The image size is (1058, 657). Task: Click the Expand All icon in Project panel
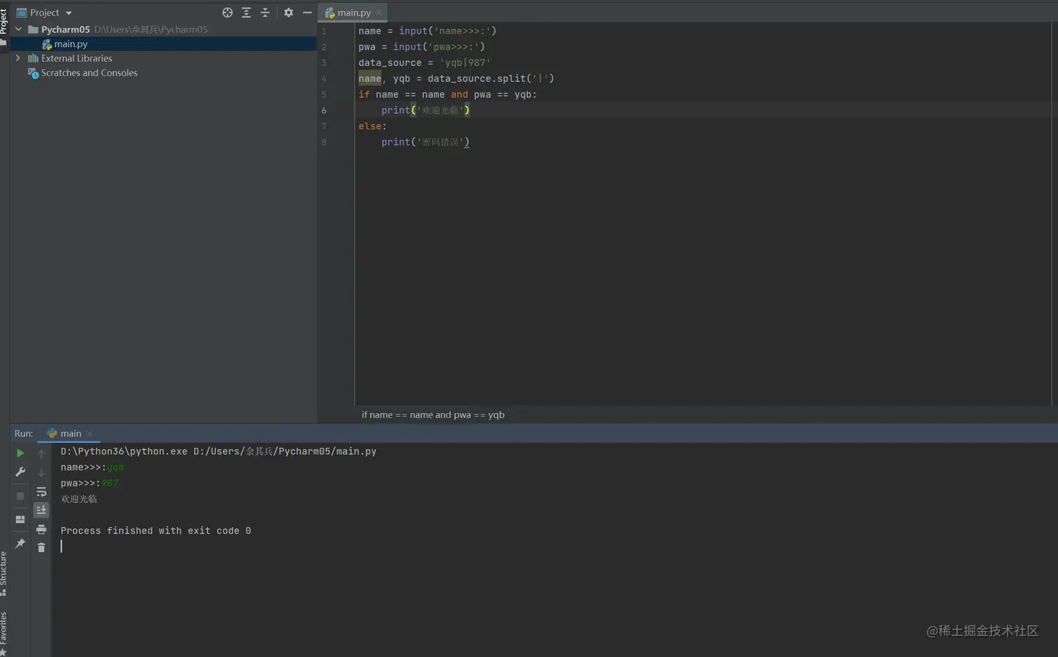coord(246,13)
